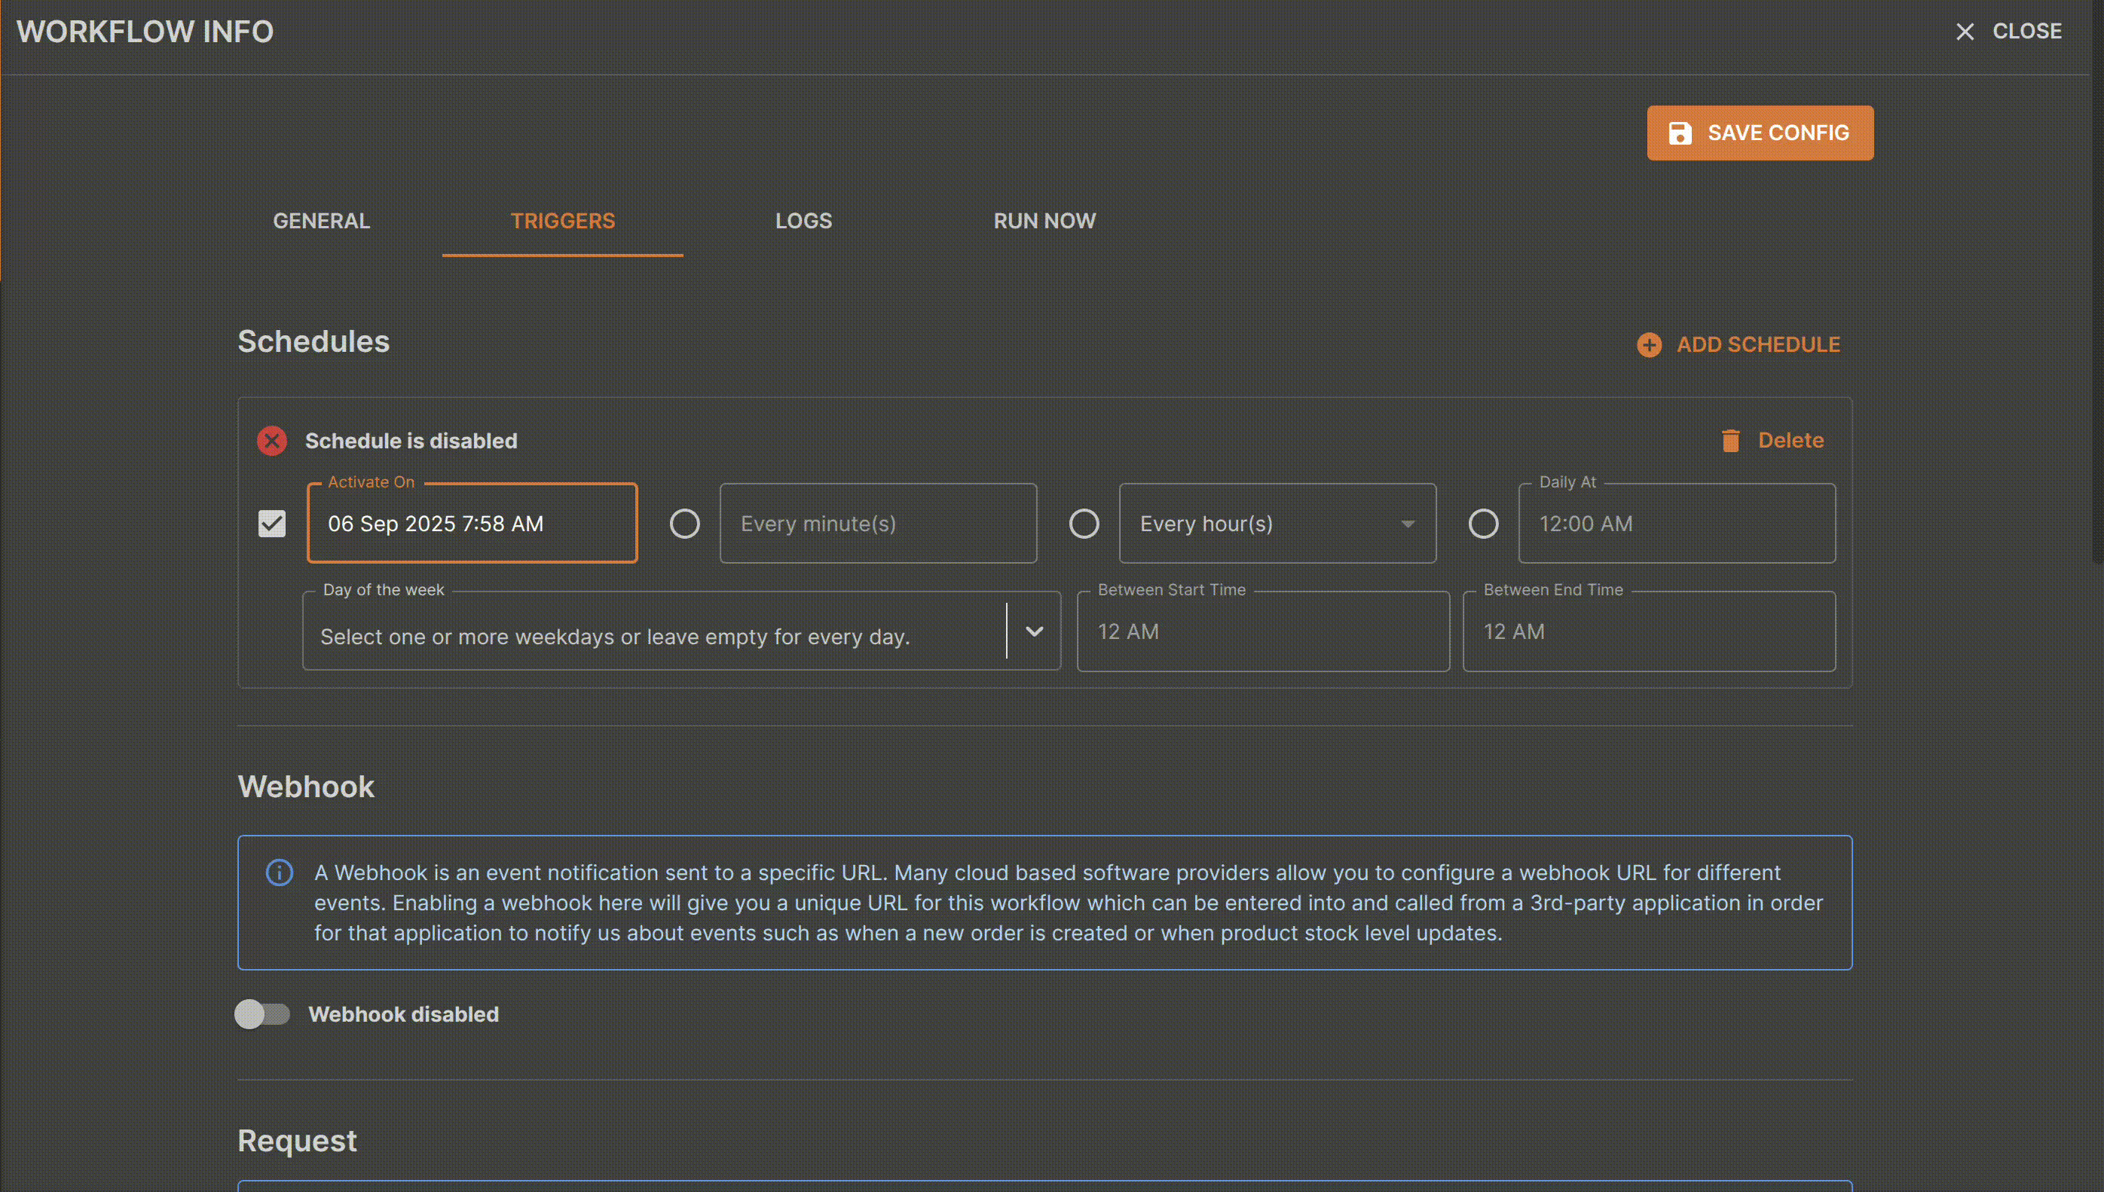The height and width of the screenshot is (1192, 2104).
Task: Enable the Webhook disabled toggle switch
Action: [262, 1014]
